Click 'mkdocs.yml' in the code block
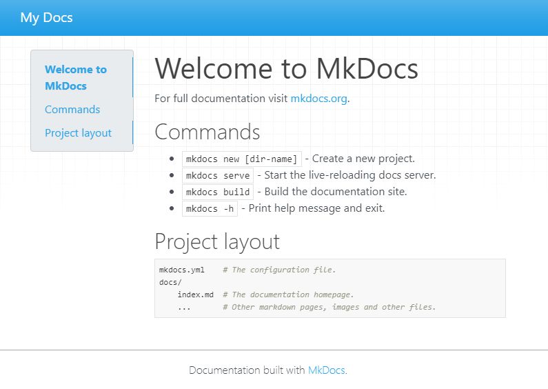This screenshot has width=548, height=389. 182,270
